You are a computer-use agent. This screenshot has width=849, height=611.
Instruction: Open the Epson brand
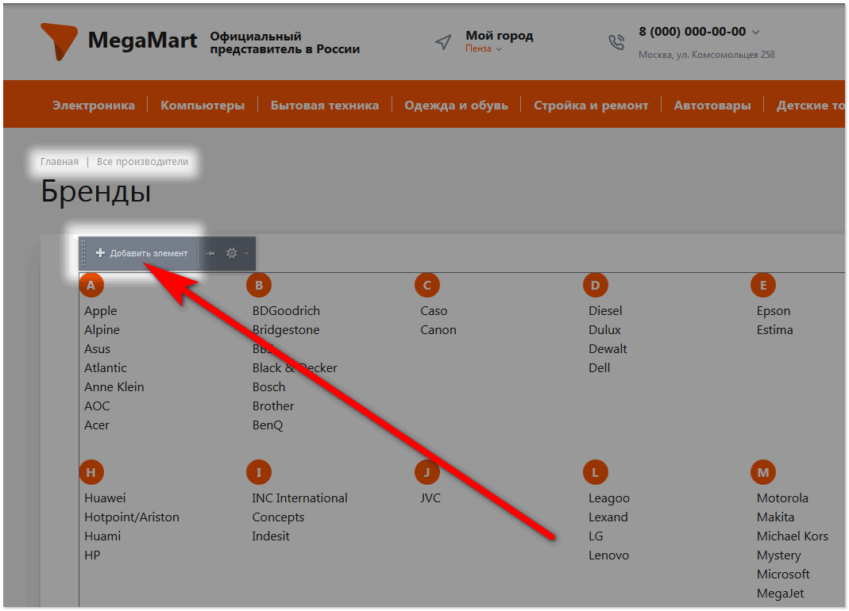[x=774, y=310]
